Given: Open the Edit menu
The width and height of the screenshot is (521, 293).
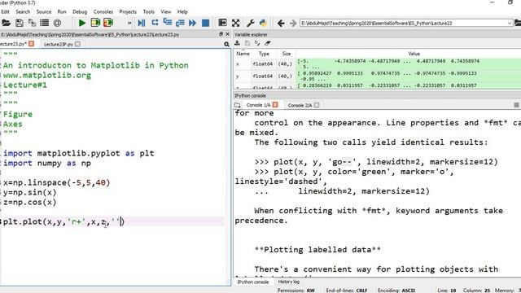Looking at the screenshot, I should click(x=6, y=11).
